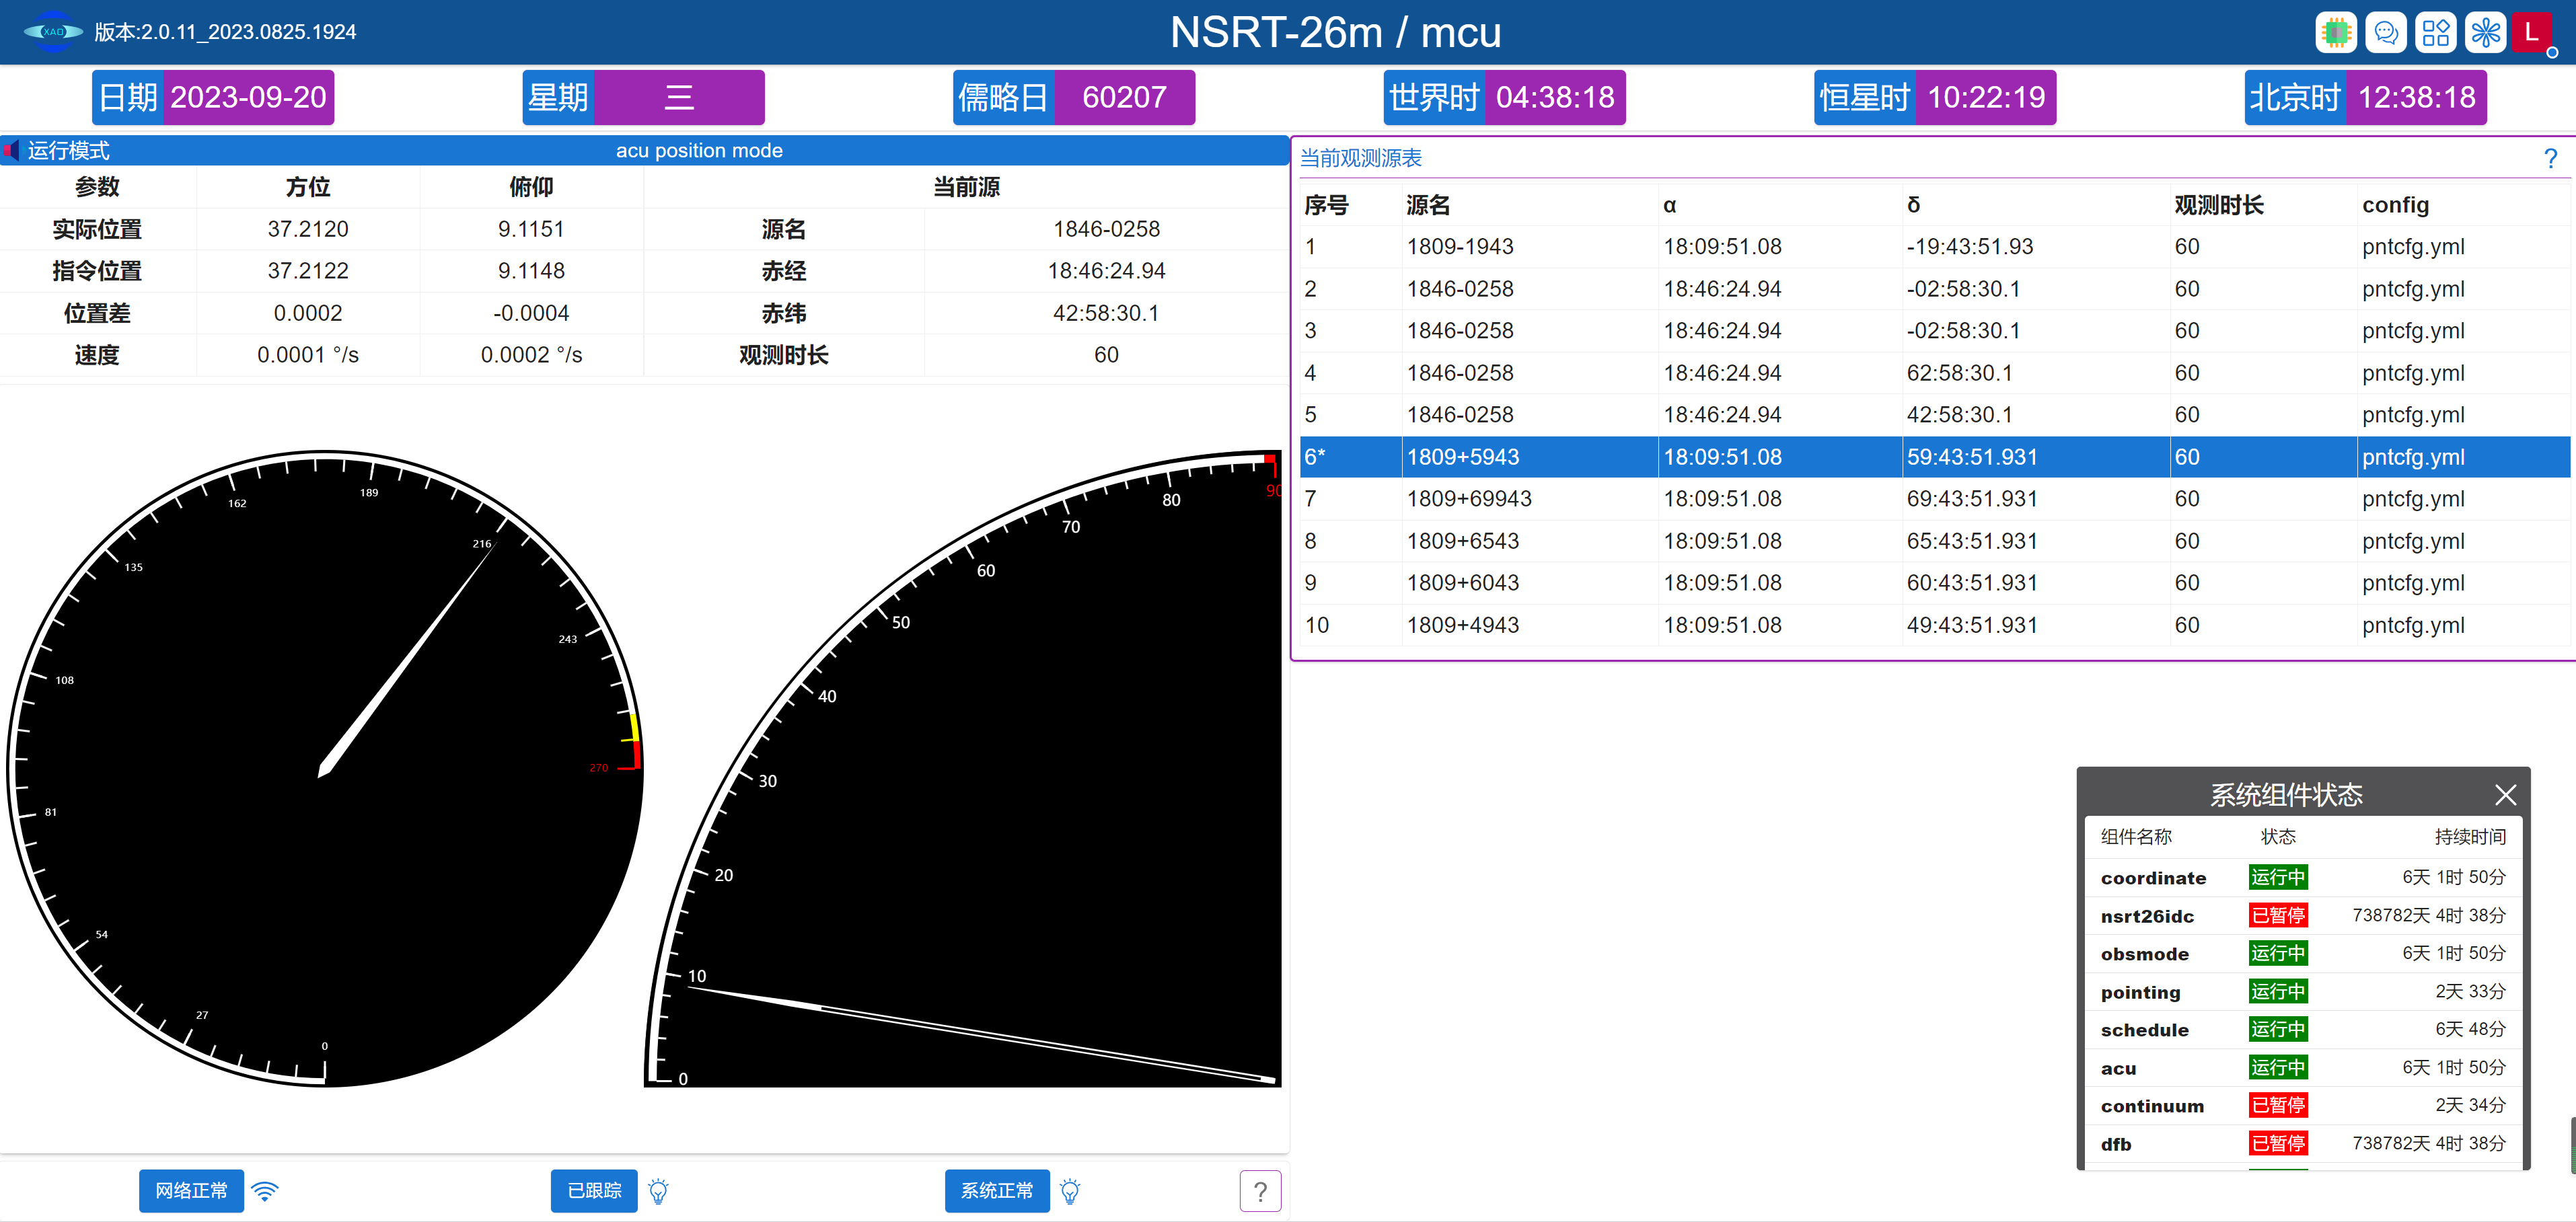
Task: Open the help question button at bottom
Action: (1260, 1190)
